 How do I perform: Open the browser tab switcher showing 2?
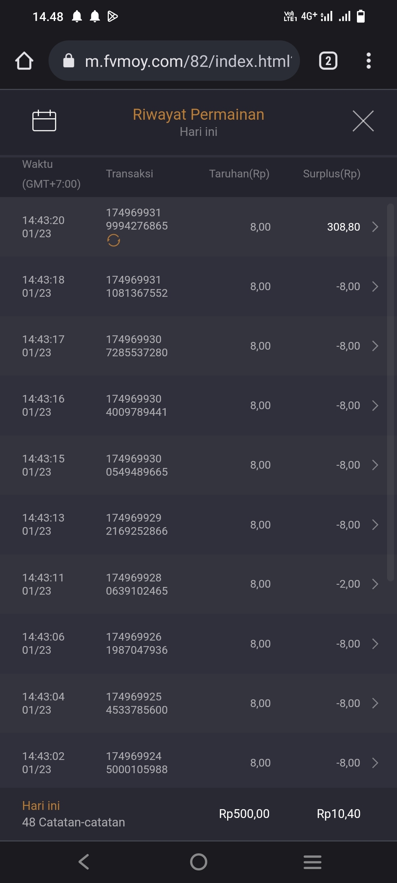click(328, 61)
